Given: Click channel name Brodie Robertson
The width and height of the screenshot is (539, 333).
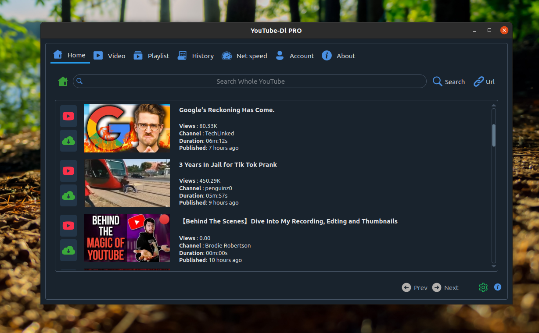Looking at the screenshot, I should 228,245.
